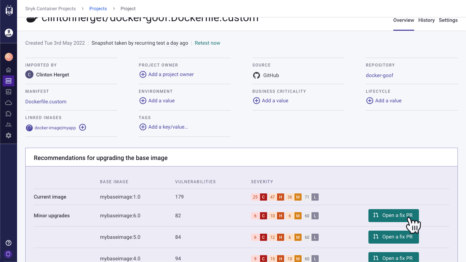
Task: Open a fix PR for mybaseimage:6.0
Action: point(393,216)
